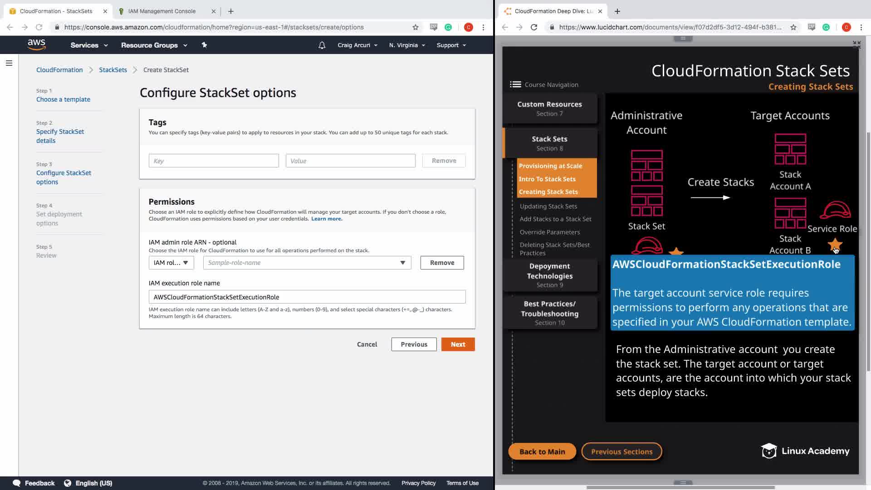The image size is (871, 490).
Task: Open the Updating Stack Sets section
Action: click(548, 206)
